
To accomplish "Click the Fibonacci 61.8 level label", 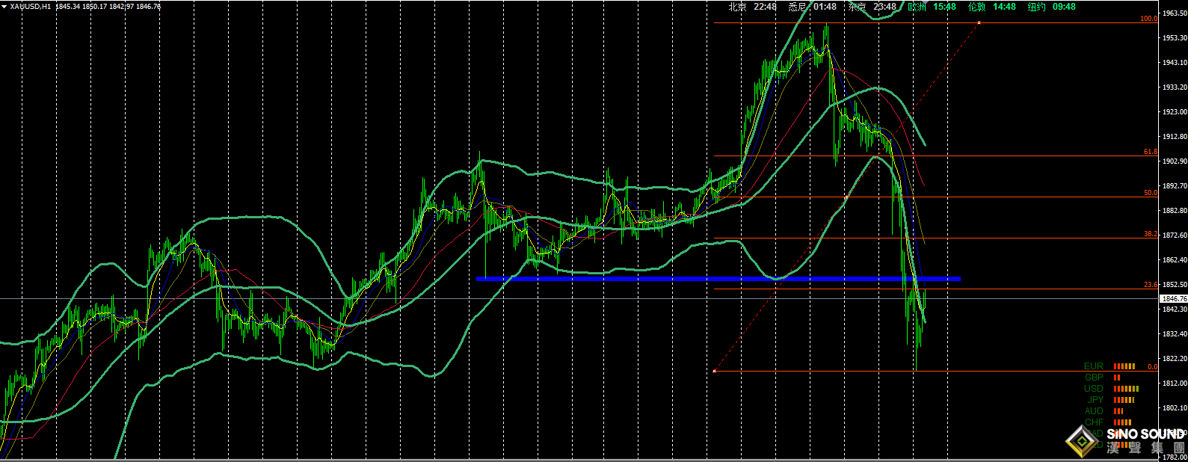I will pos(1150,152).
